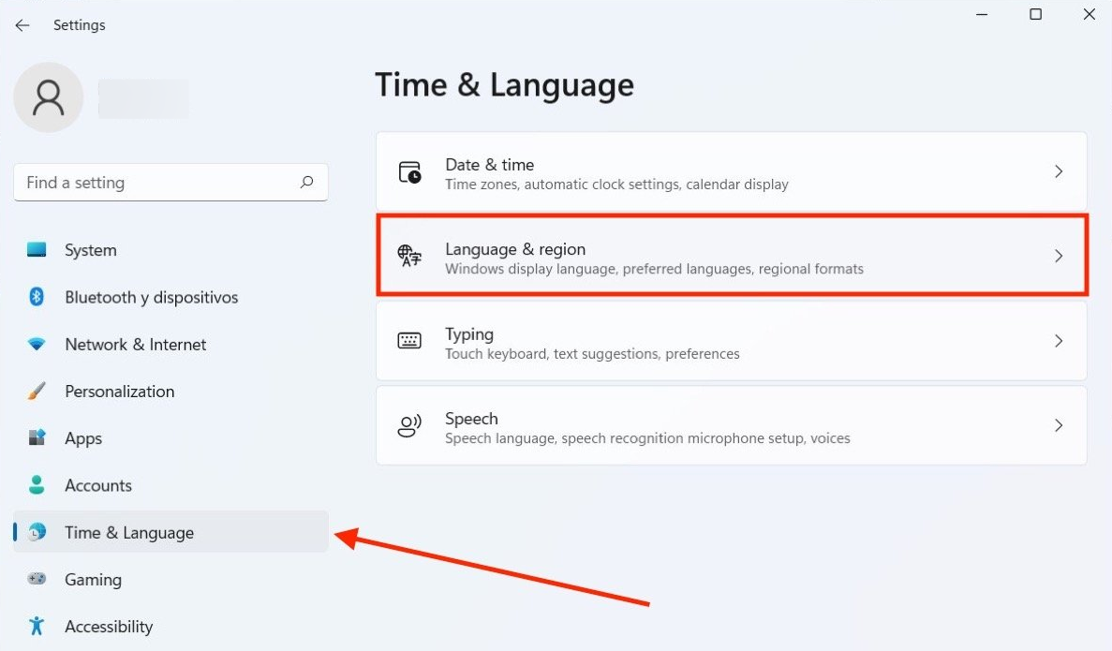The height and width of the screenshot is (651, 1112).
Task: Click the Apps icon in sidebar
Action: click(x=37, y=438)
